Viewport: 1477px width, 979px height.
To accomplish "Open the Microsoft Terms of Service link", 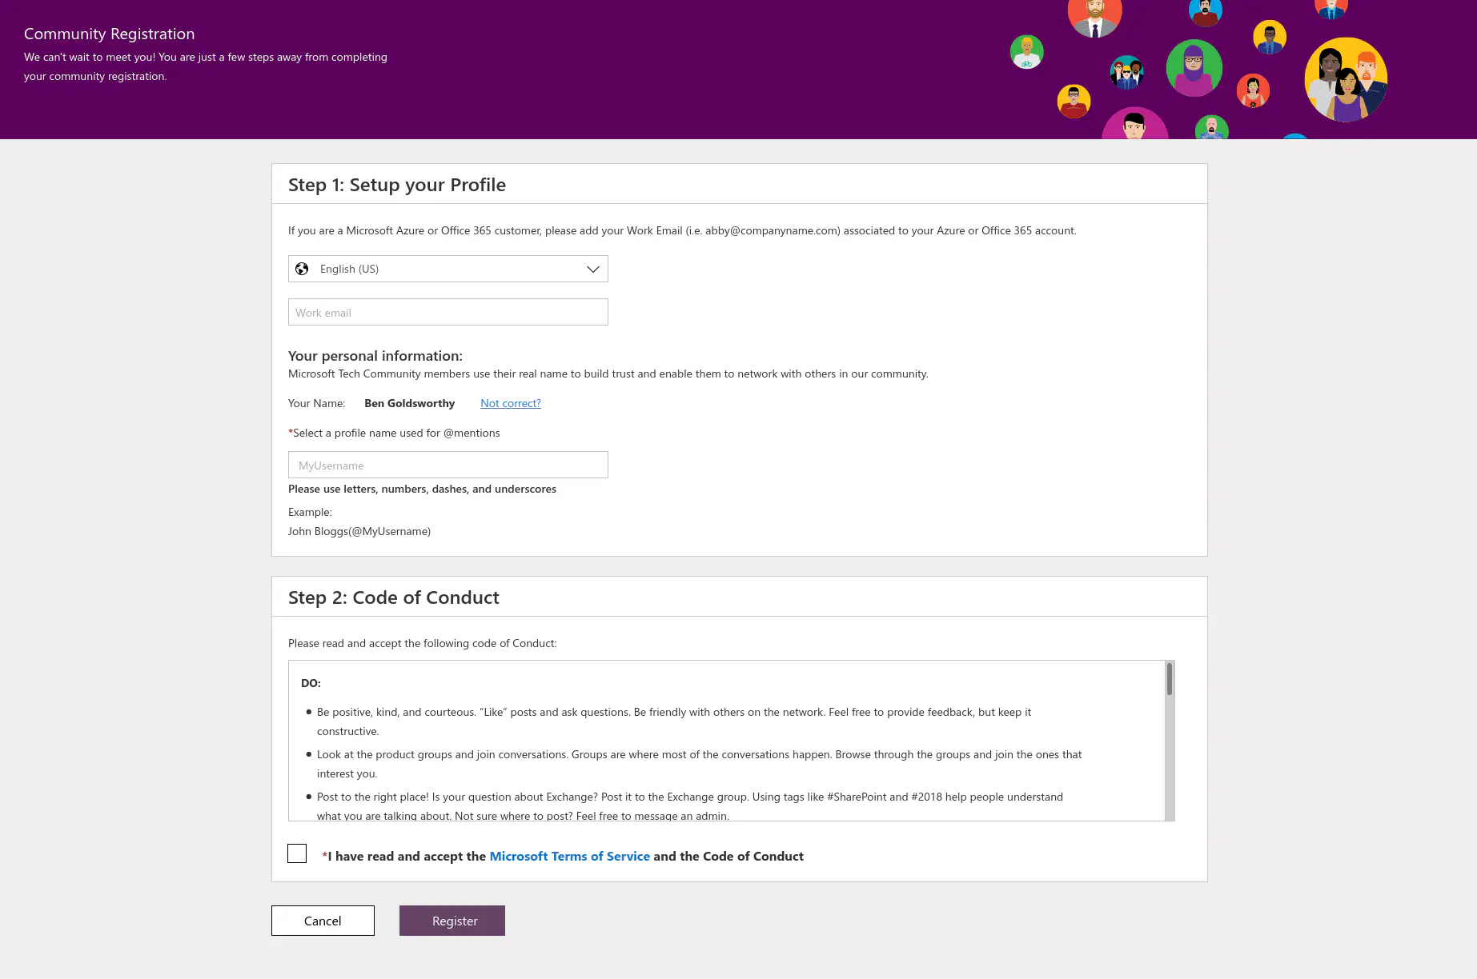I will tap(569, 856).
